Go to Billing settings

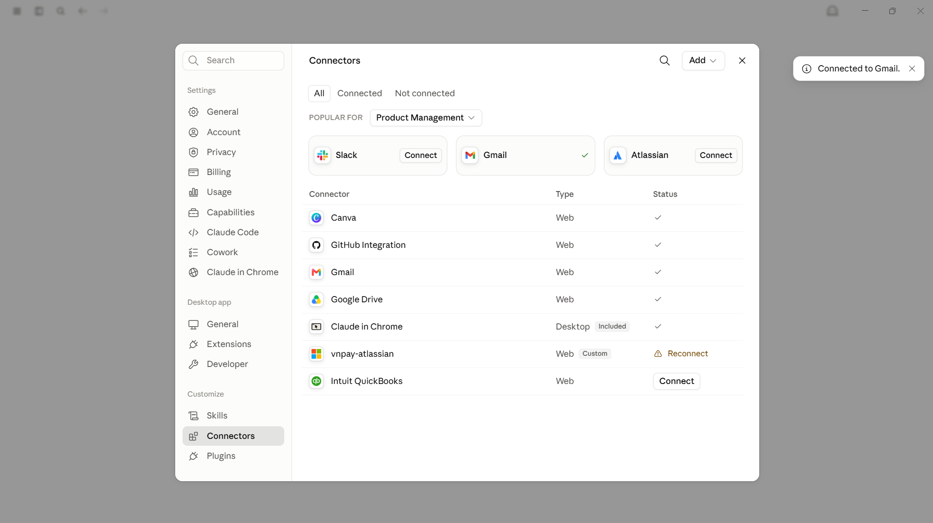[x=233, y=172]
